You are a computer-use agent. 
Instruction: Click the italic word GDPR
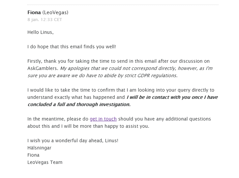tap(144, 76)
